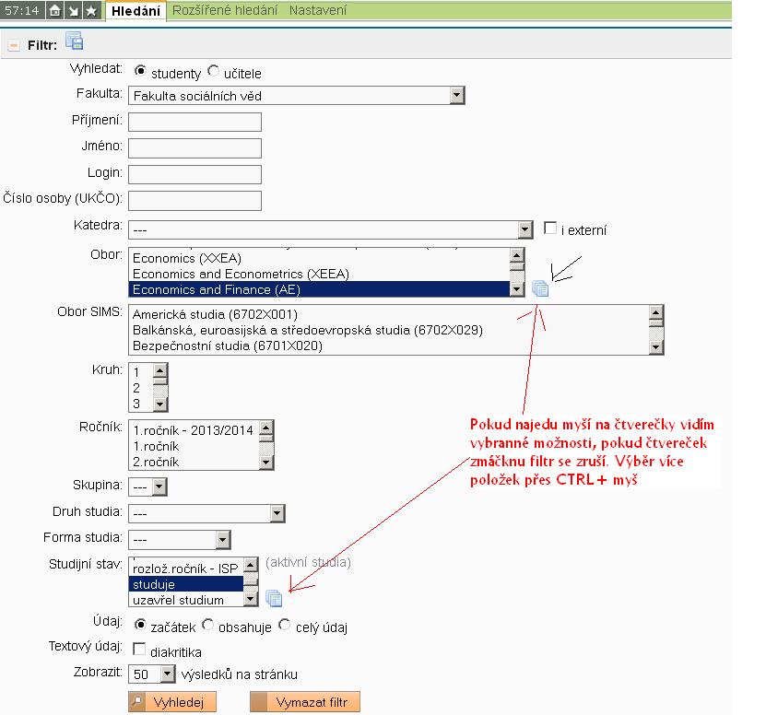Click the Obor SIMS list scroll-down arrow
This screenshot has width=766, height=715.
(x=656, y=347)
